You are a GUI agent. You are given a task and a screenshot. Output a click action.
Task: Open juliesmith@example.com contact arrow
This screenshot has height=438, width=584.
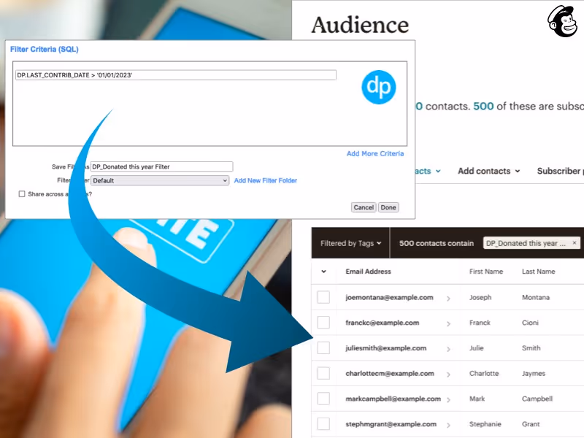(x=448, y=349)
